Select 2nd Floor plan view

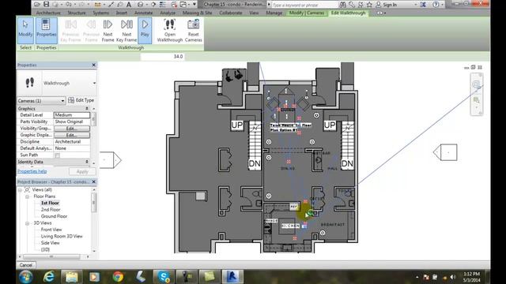tap(51, 210)
